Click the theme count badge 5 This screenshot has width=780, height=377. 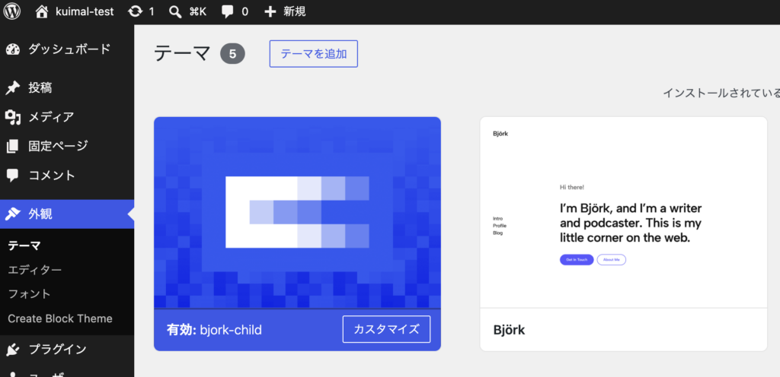point(233,53)
